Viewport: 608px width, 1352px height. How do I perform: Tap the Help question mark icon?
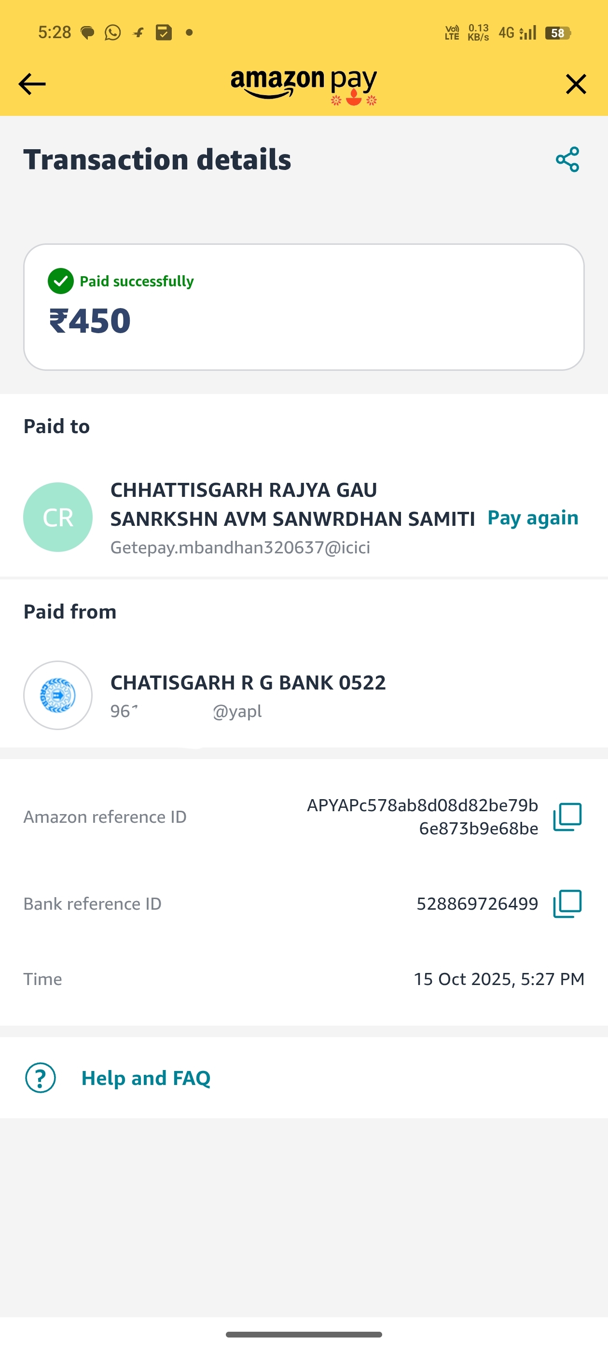(x=41, y=1078)
